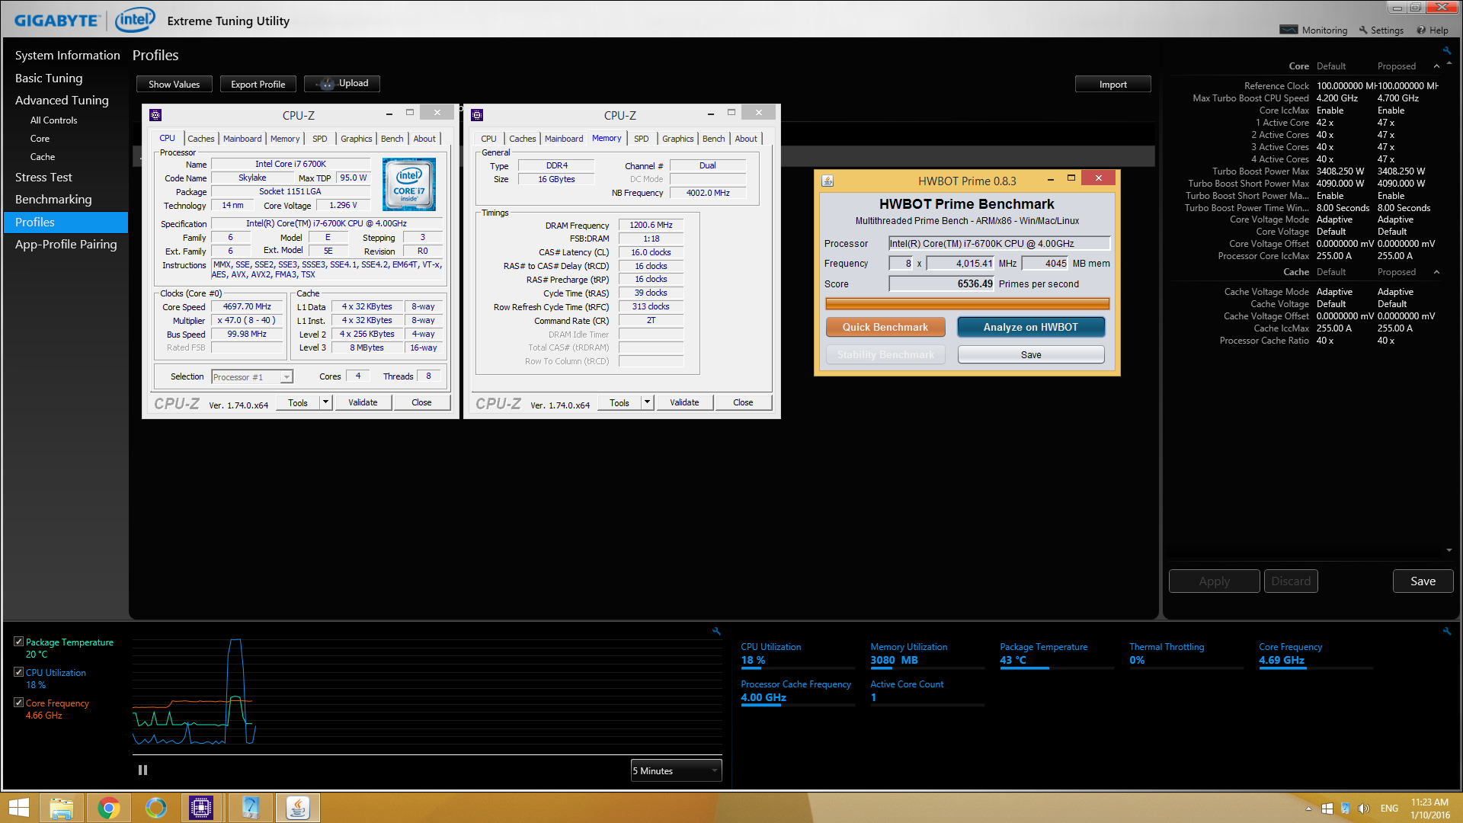
Task: Open Graphics tab in left CPU-Z window
Action: point(357,138)
